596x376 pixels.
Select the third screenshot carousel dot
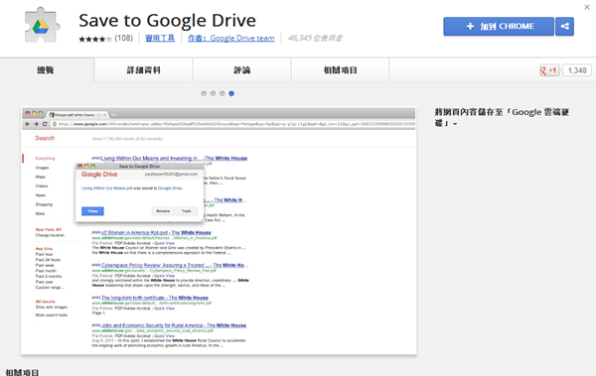222,93
